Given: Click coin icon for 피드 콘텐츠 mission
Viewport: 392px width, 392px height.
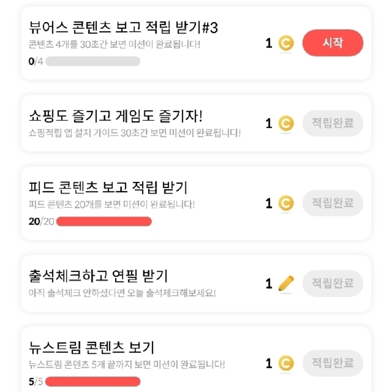Looking at the screenshot, I should point(285,204).
